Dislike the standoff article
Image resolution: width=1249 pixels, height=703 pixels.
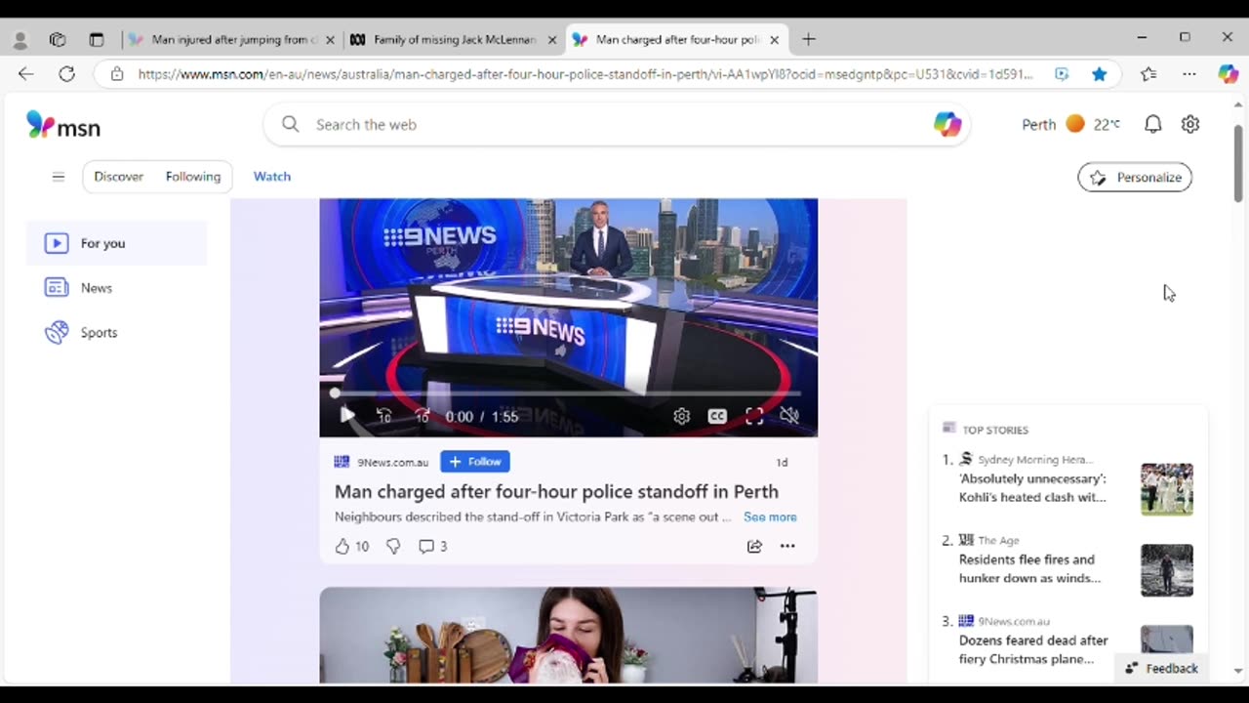393,546
